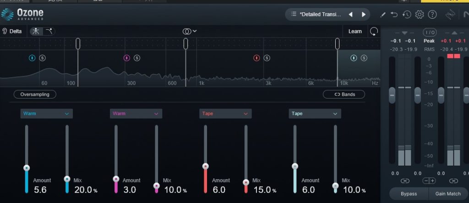Solo the magenta second band

(x=137, y=58)
